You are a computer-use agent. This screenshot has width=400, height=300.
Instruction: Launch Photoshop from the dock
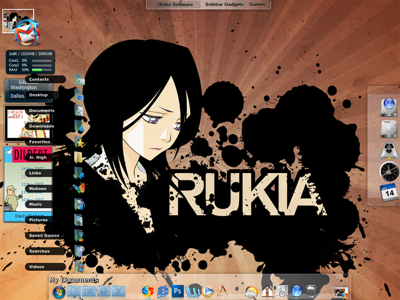[x=178, y=291]
